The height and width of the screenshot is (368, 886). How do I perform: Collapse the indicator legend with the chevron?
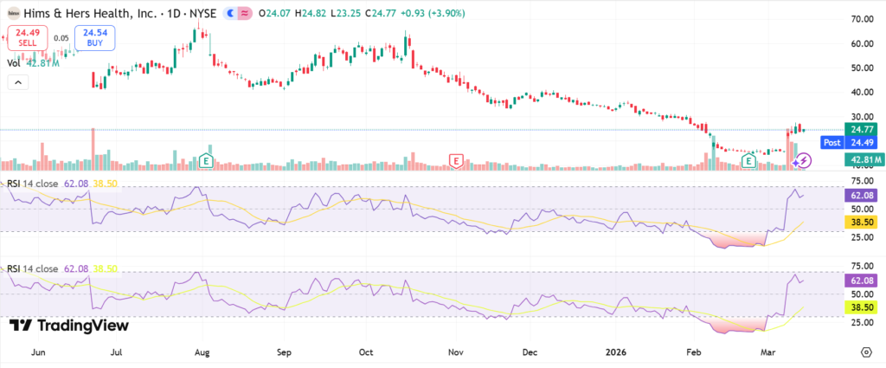click(x=17, y=82)
